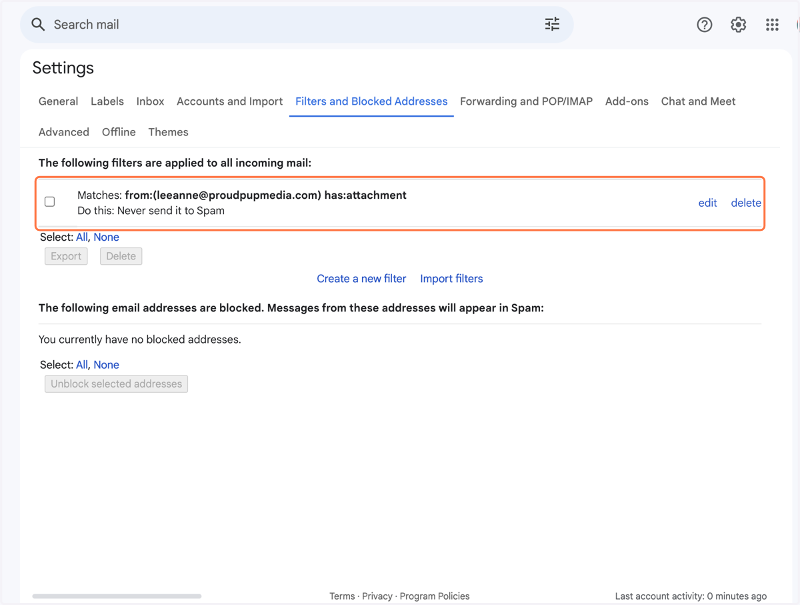Switch to the General tab
Image resolution: width=800 pixels, height=605 pixels.
point(58,101)
